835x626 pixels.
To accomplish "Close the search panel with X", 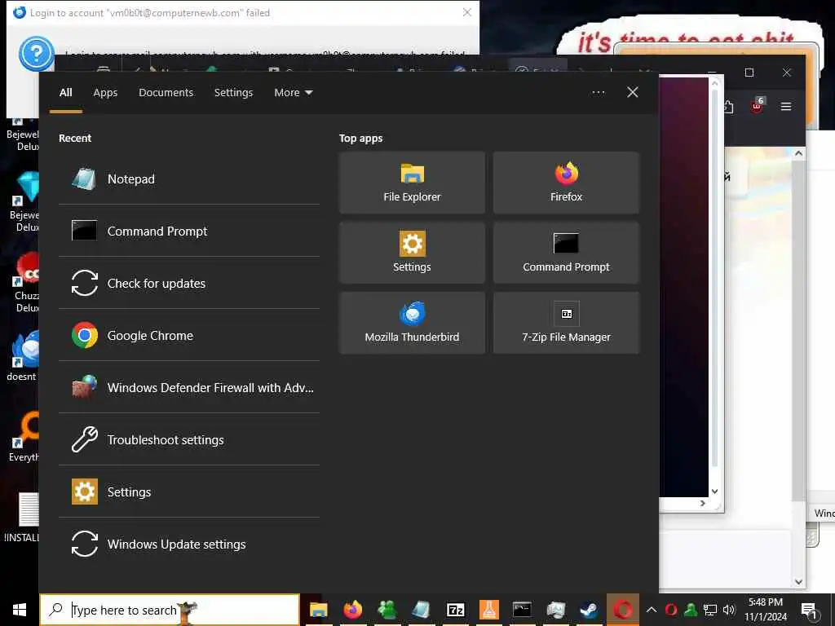I will pos(633,93).
